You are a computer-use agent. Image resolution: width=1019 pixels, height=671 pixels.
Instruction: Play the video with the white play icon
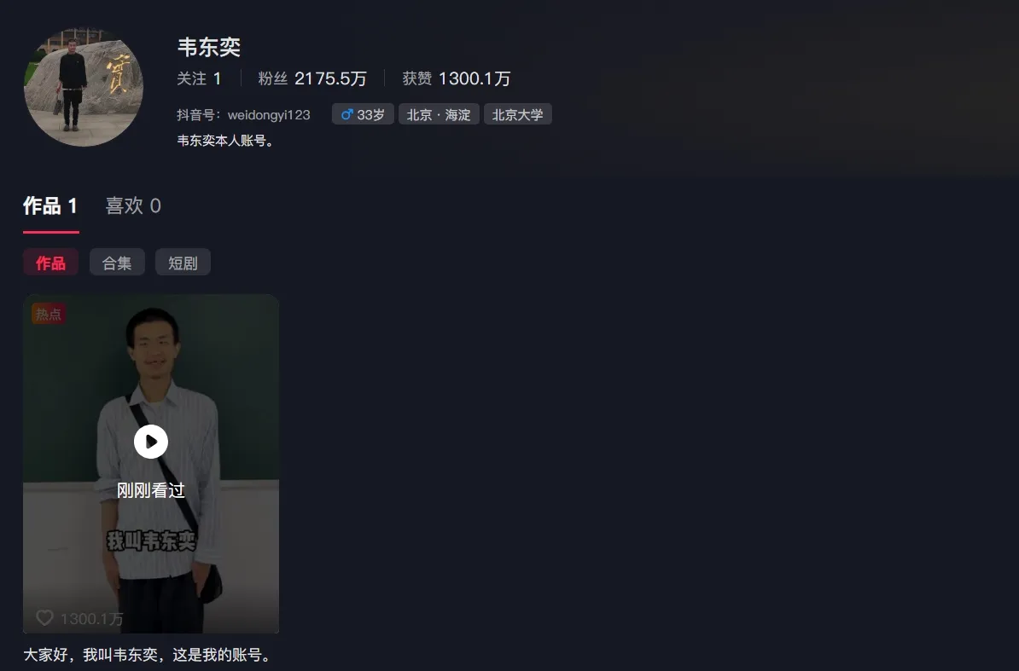point(151,442)
